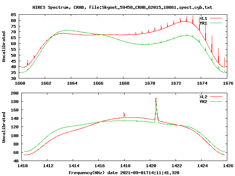Click the 180 y-axis tick label
Viewport: 235px width, 176px height.
(15, 102)
